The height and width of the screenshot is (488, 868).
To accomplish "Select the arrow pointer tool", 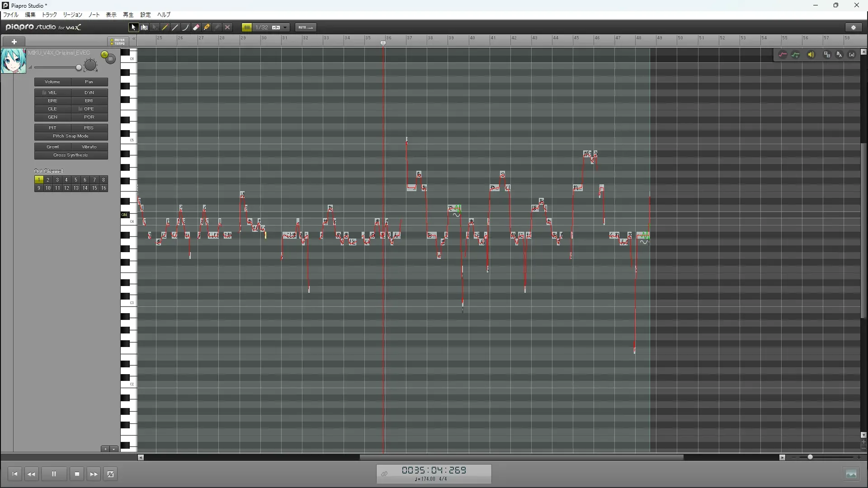I will click(x=133, y=28).
